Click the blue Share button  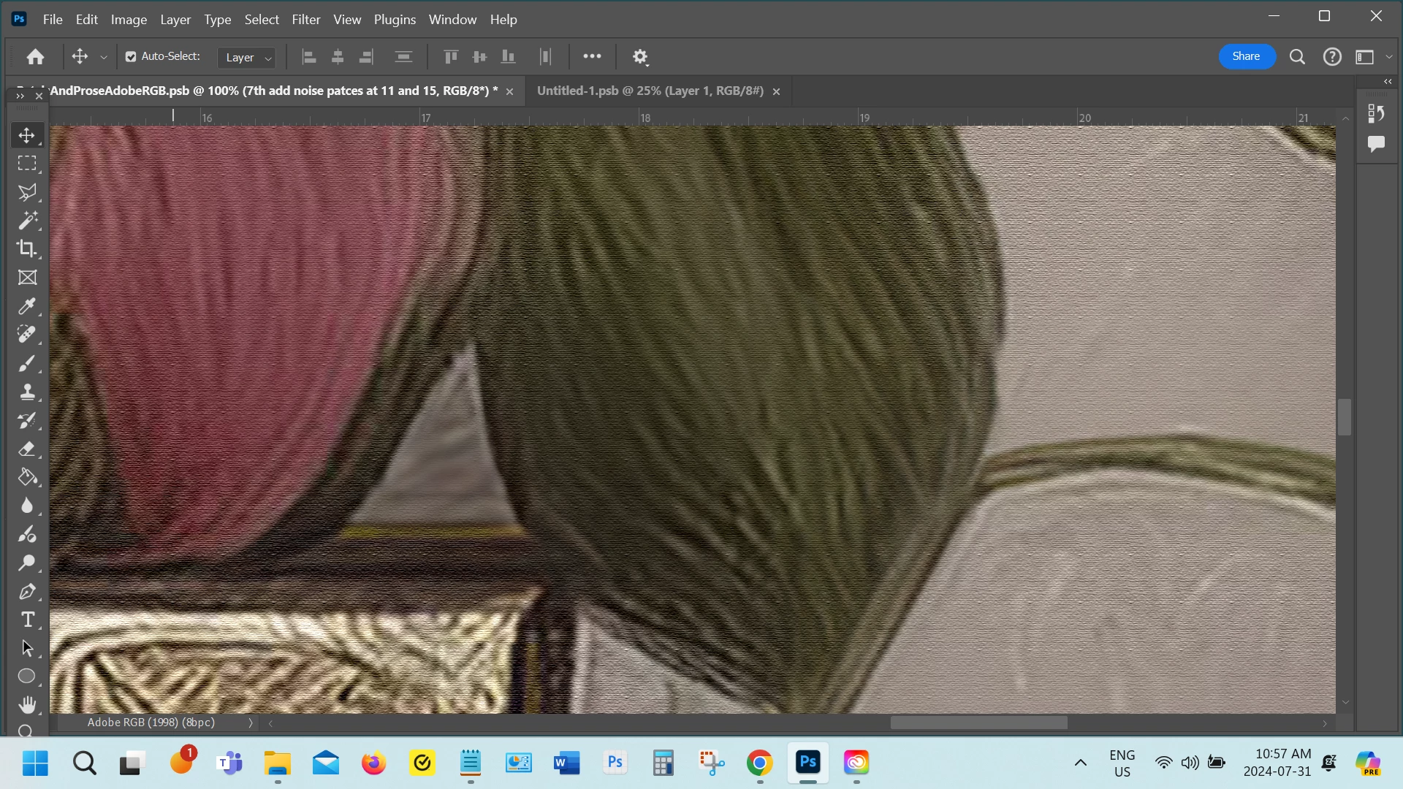pyautogui.click(x=1246, y=56)
